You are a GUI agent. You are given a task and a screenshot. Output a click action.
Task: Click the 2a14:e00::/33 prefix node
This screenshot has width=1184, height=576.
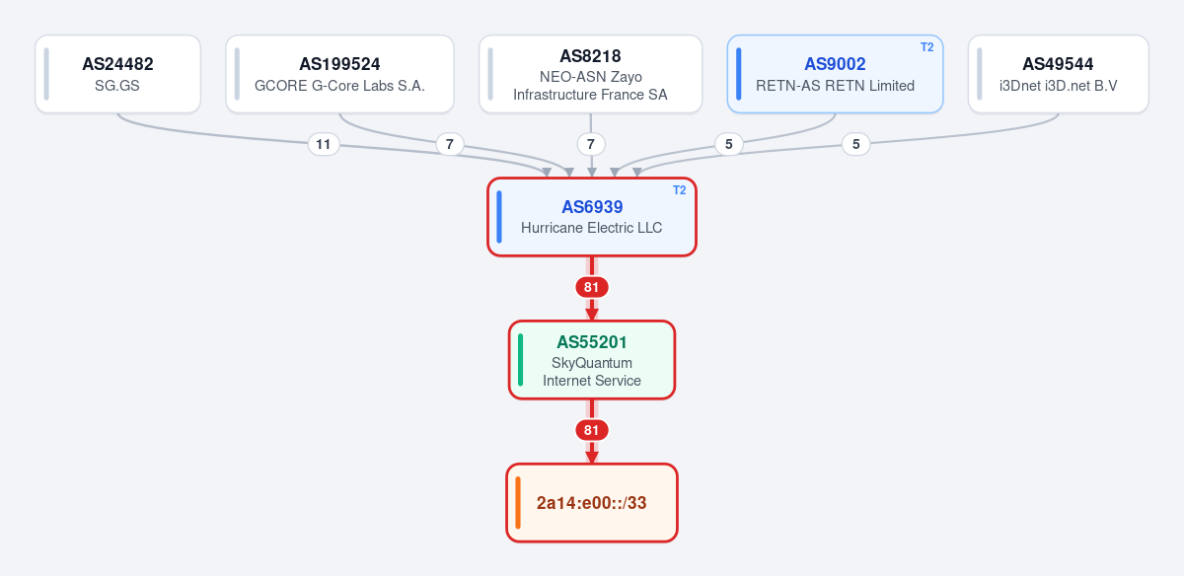(592, 503)
